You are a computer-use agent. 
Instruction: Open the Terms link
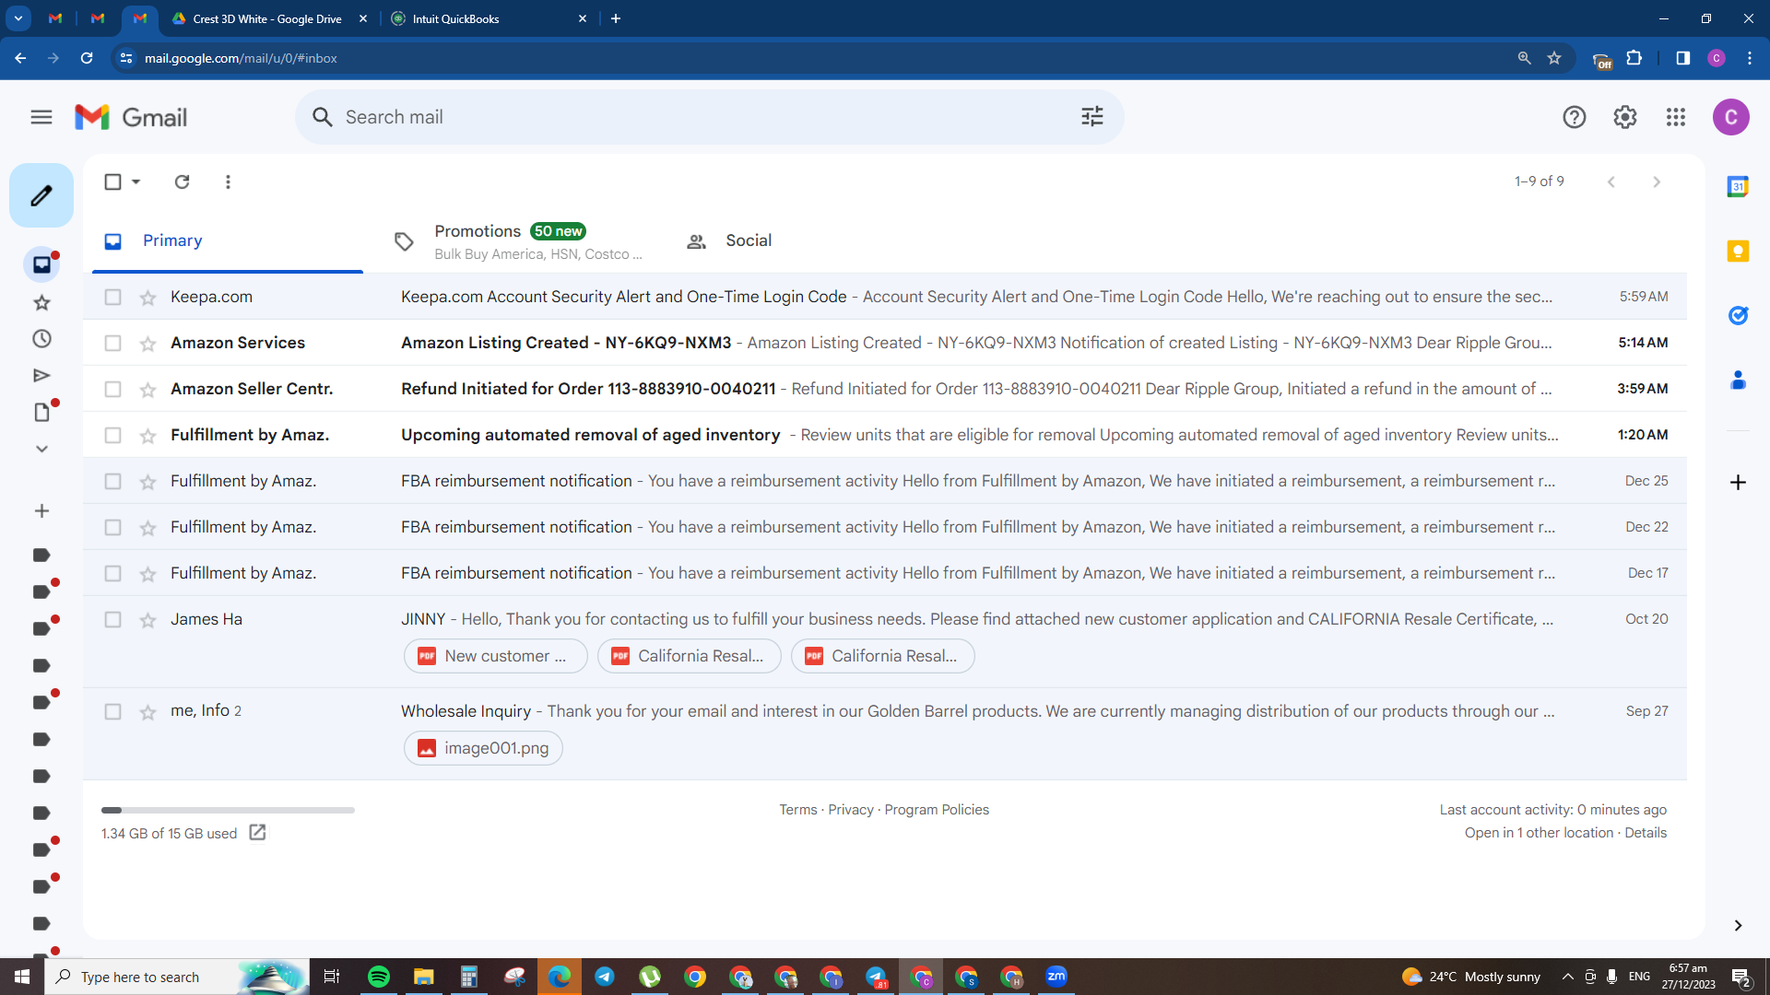798,810
